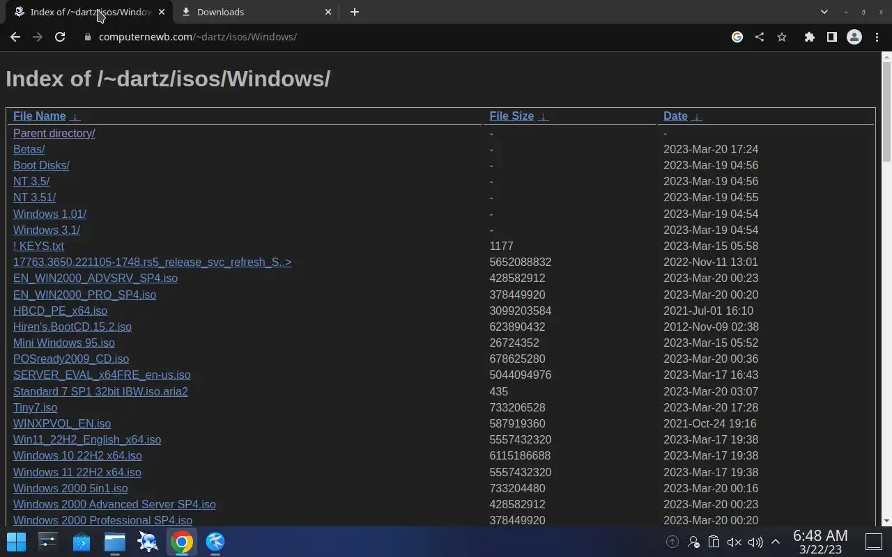
Task: Switch to the Downloads tab
Action: (254, 12)
